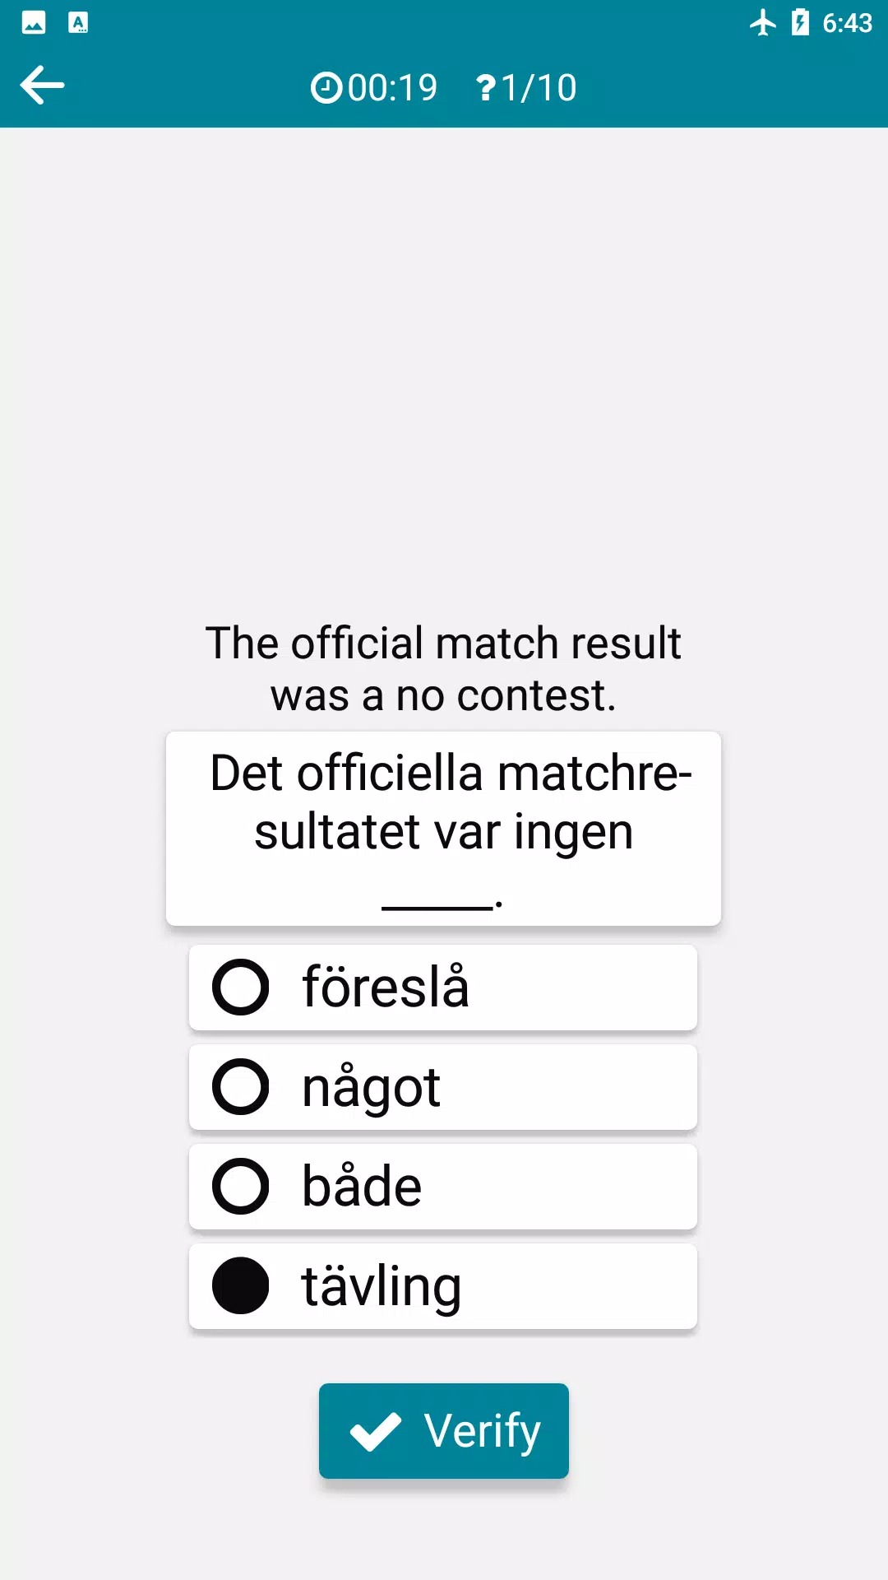Tap the English sentence prompt
Screen dimensions: 888x1580
click(443, 668)
